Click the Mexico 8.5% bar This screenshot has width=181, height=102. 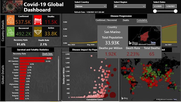click(x=24, y=64)
